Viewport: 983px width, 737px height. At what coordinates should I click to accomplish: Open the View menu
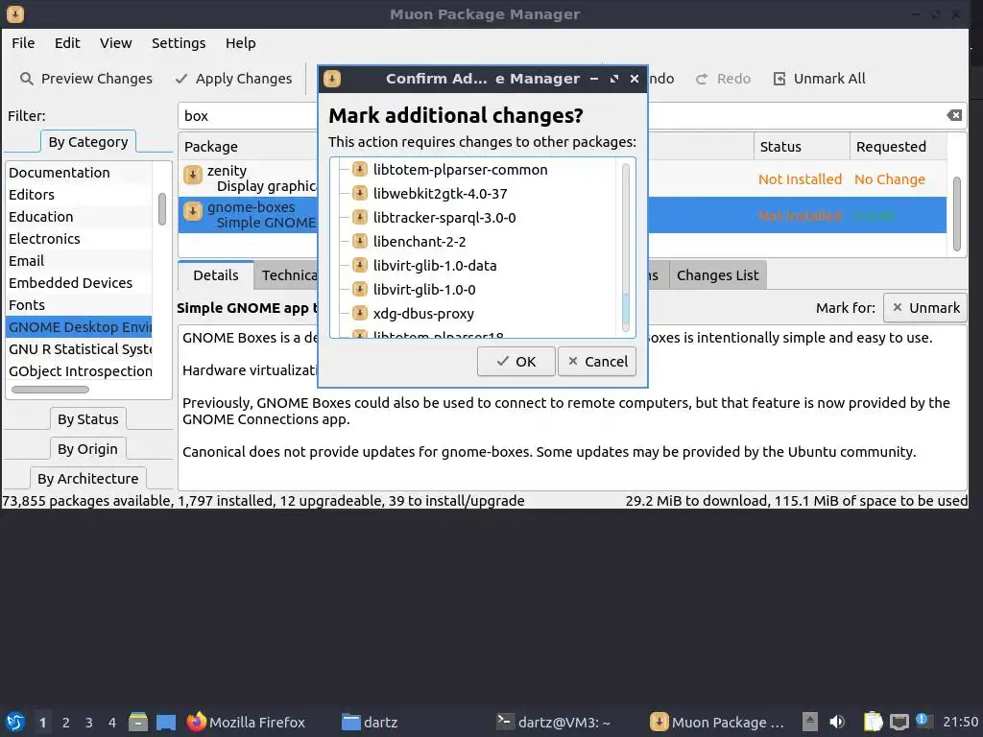pos(116,42)
